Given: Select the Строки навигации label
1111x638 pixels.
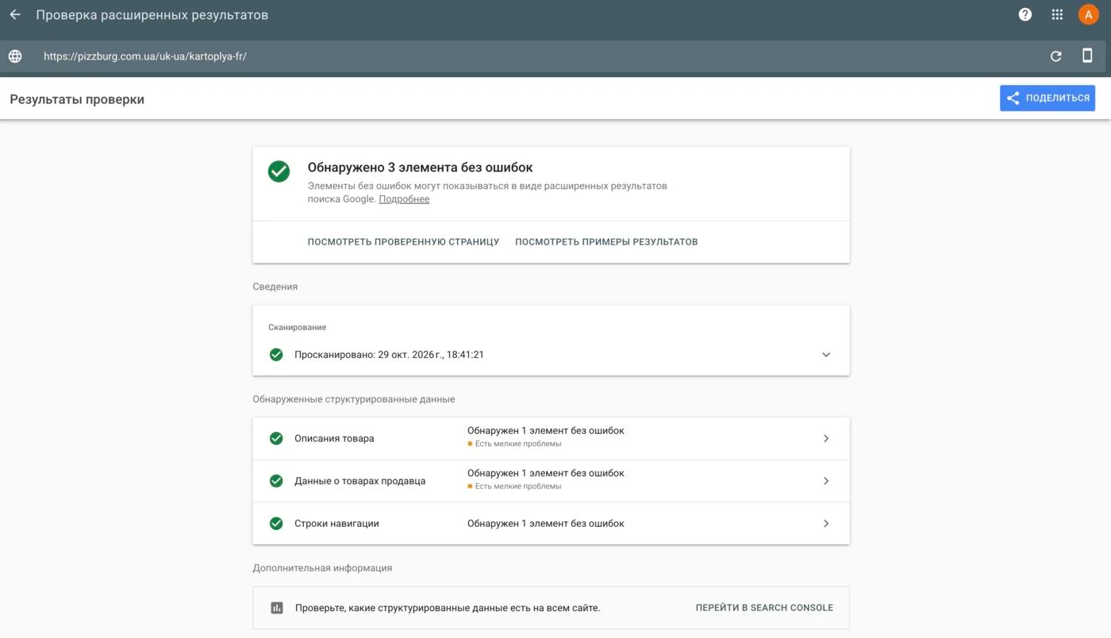Looking at the screenshot, I should point(336,524).
